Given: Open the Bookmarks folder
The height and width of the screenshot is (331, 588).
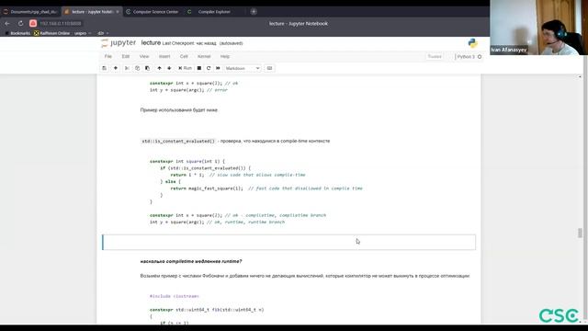Looking at the screenshot, I should click(x=17, y=33).
